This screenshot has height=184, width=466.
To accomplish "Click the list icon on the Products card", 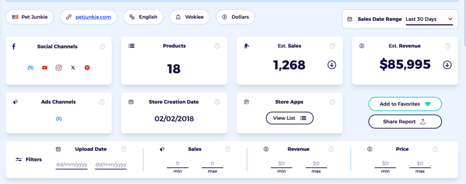I will (132, 46).
